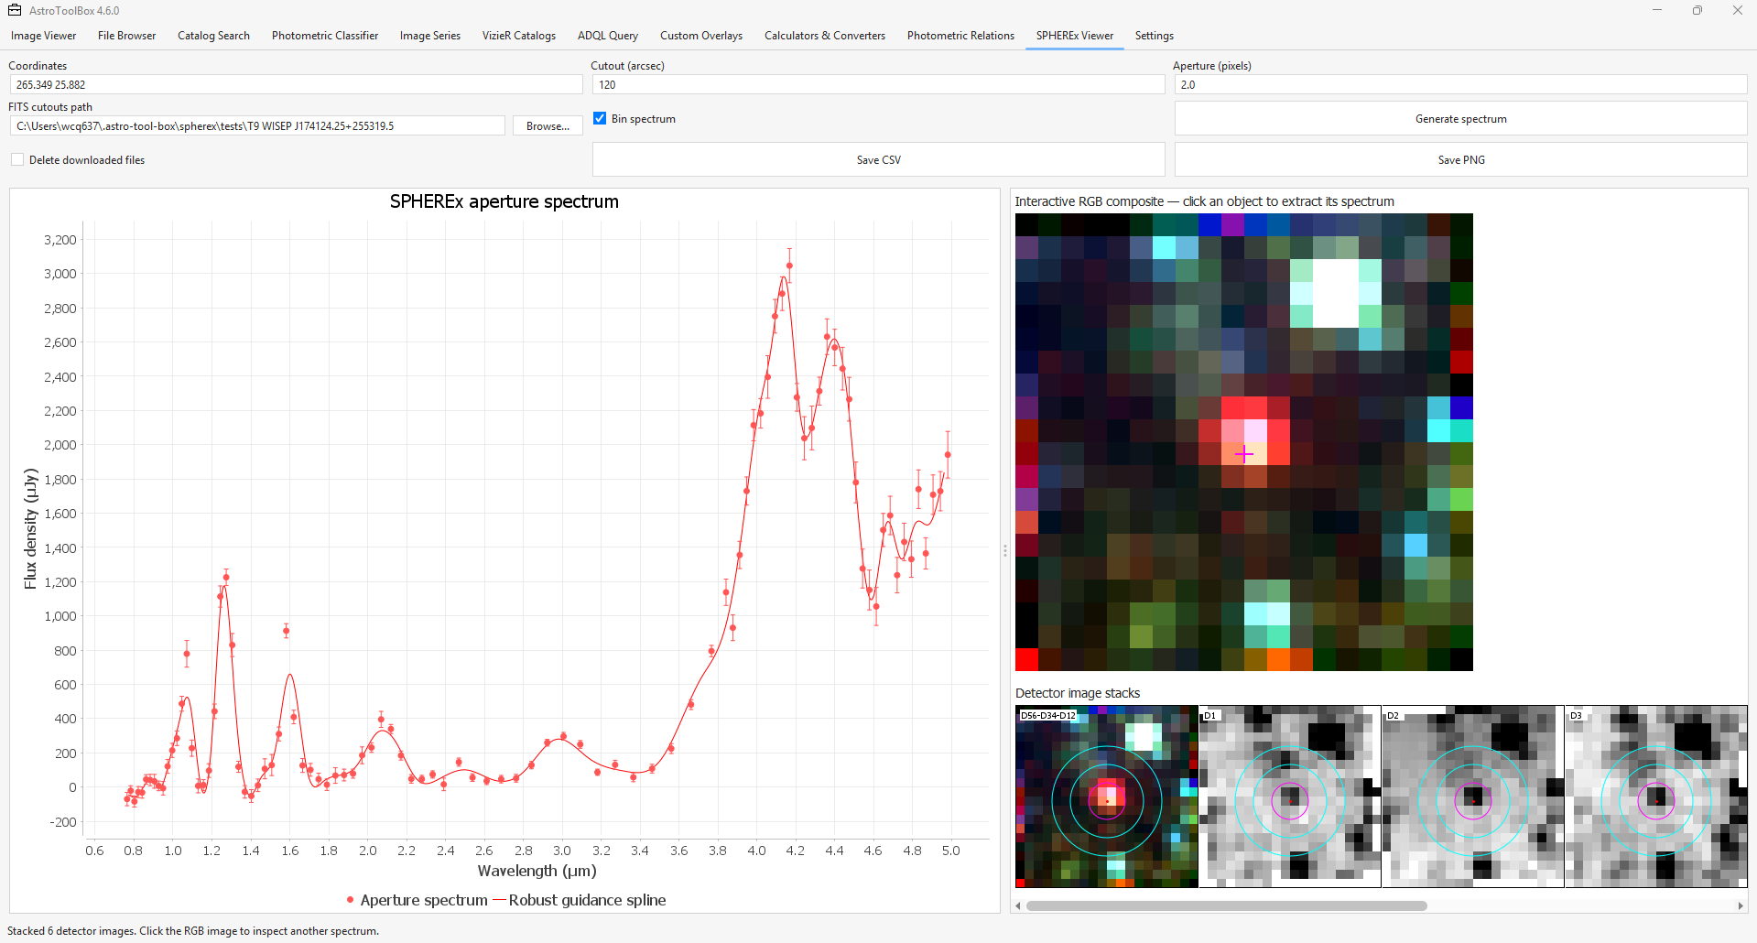Click the scrollbar left arrow under detector stacks

click(x=1019, y=905)
